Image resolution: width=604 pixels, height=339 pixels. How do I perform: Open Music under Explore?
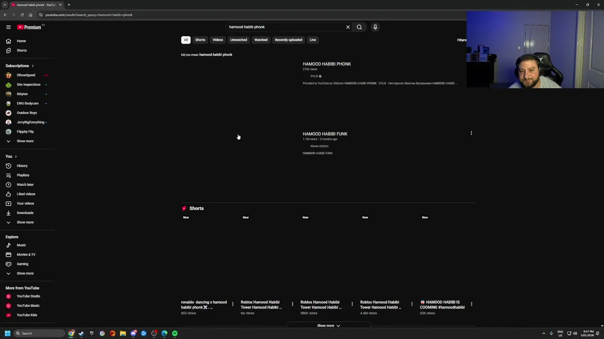click(27, 245)
